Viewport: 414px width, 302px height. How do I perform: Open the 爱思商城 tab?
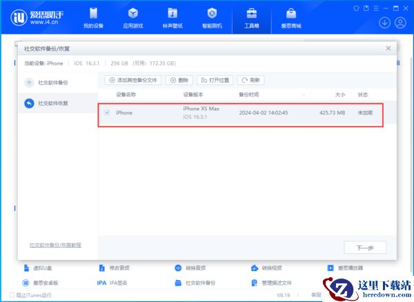click(291, 18)
